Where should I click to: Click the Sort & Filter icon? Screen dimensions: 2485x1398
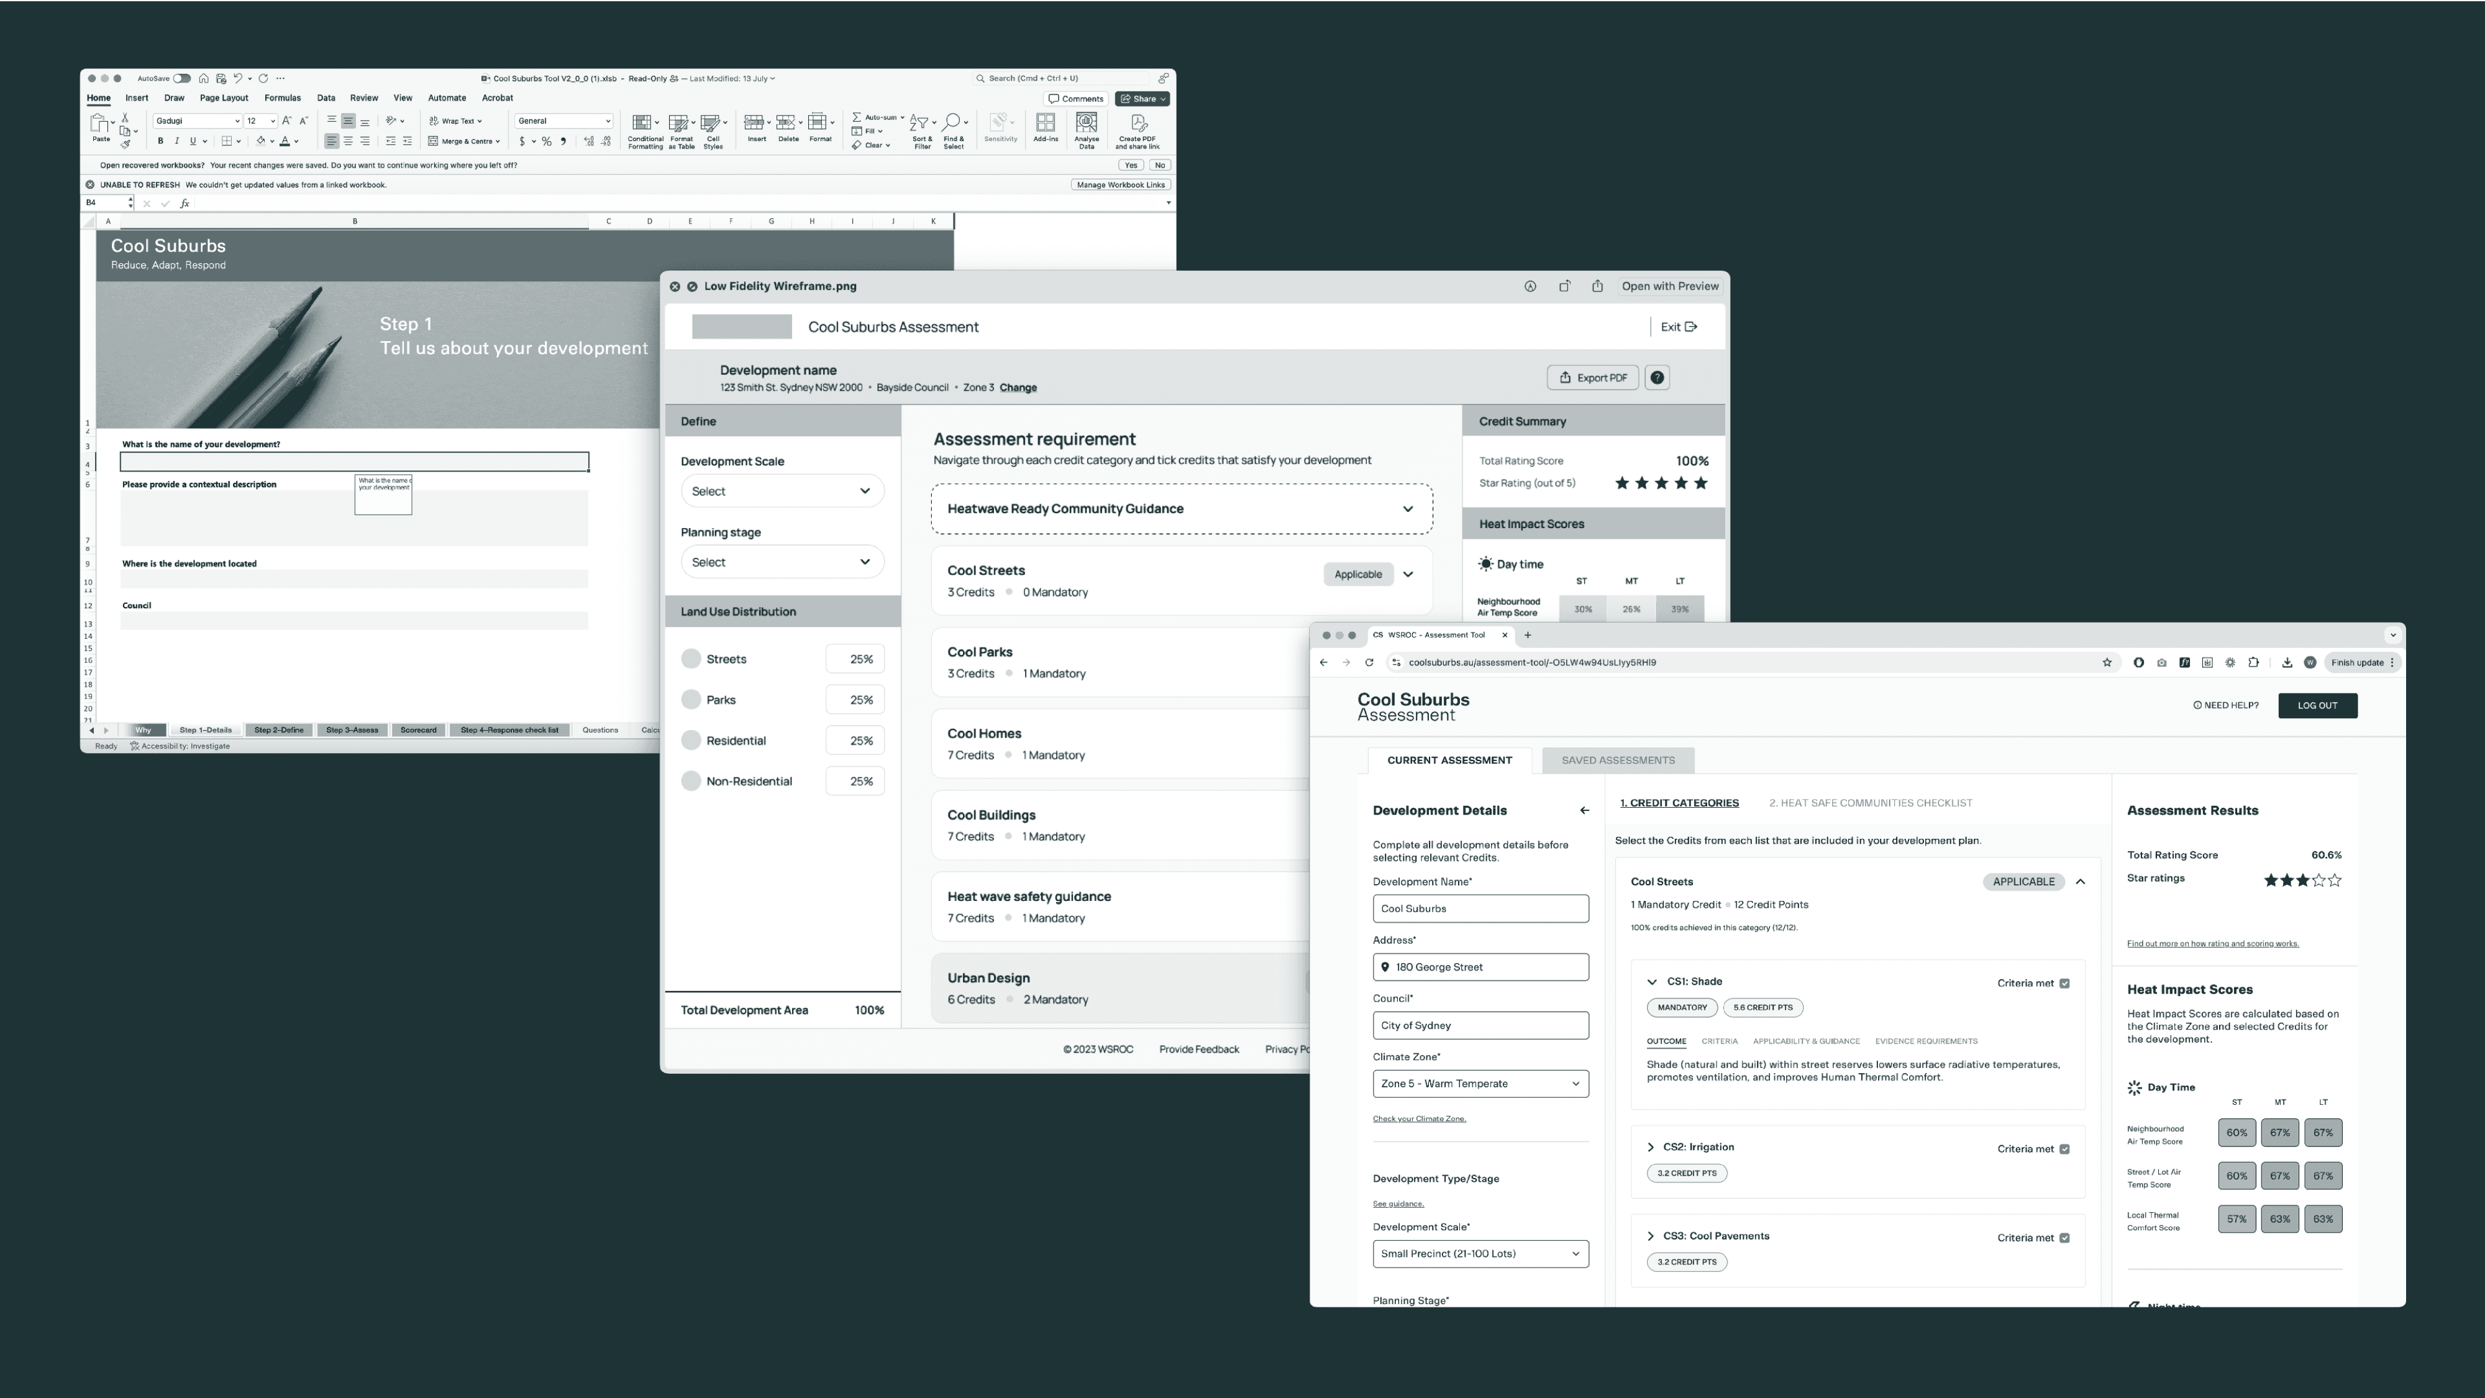click(x=920, y=124)
